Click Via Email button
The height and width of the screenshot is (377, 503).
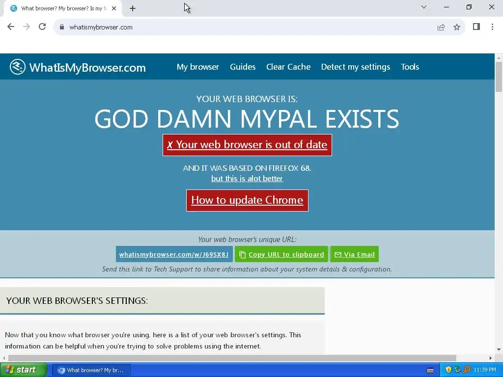click(355, 254)
